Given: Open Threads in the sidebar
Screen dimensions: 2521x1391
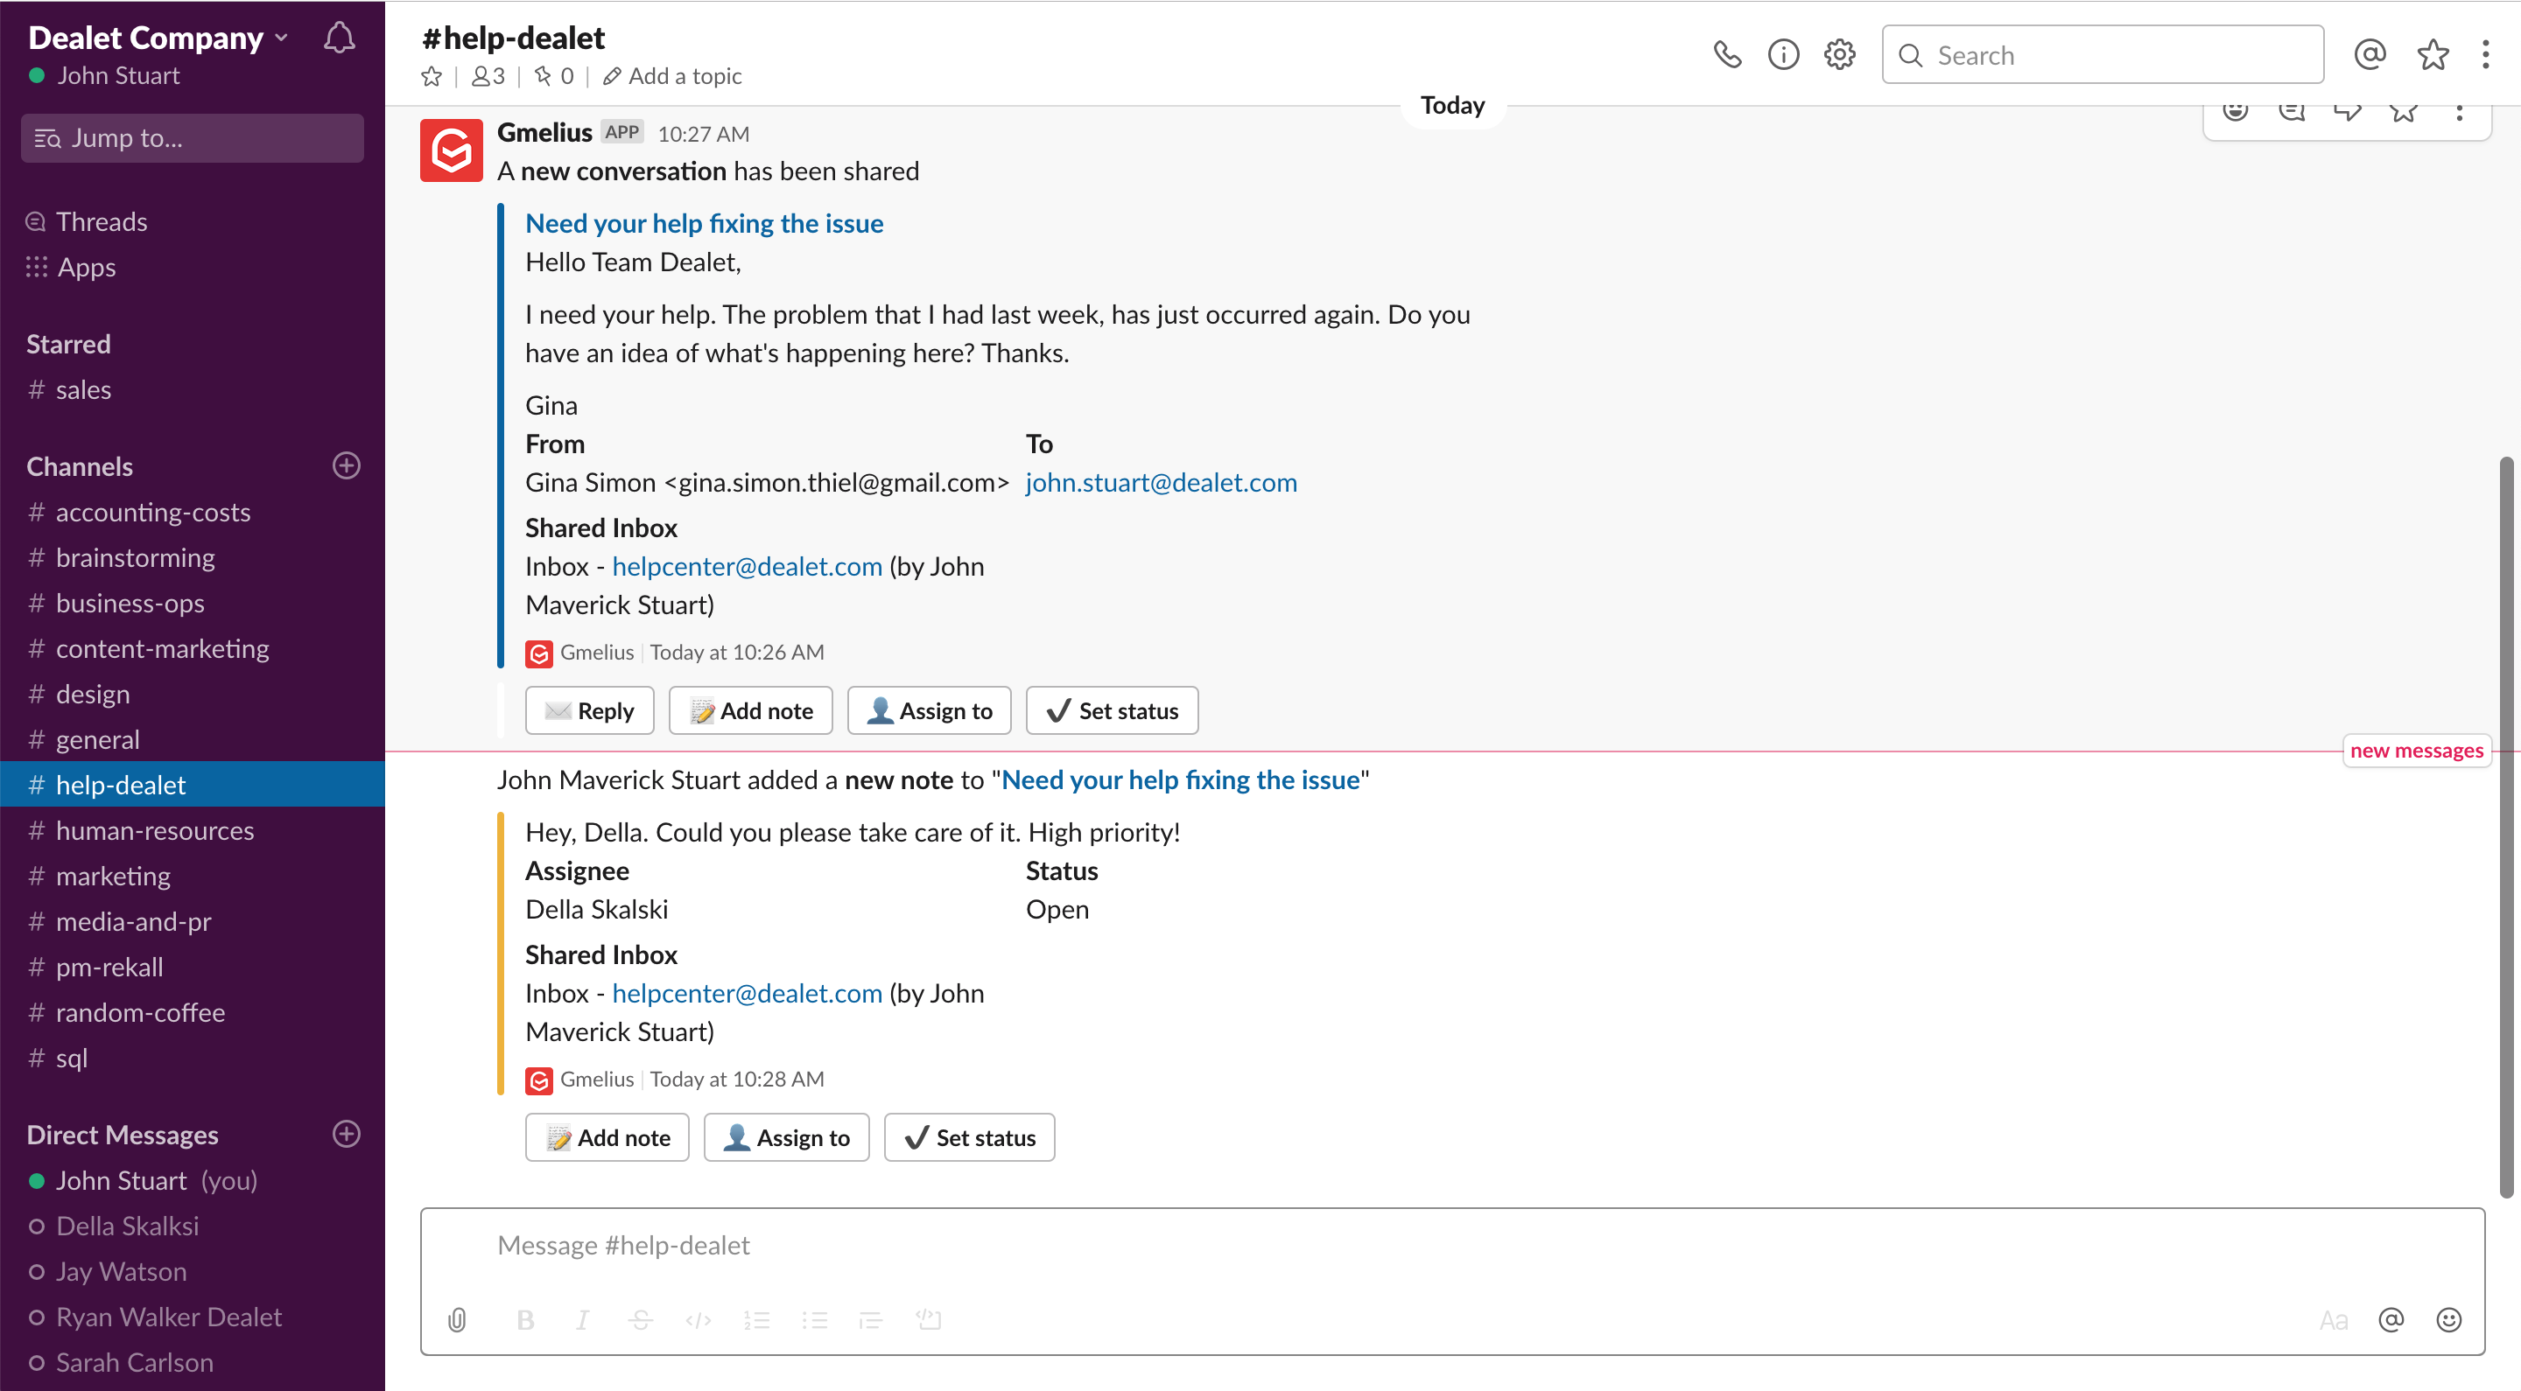Looking at the screenshot, I should (101, 222).
